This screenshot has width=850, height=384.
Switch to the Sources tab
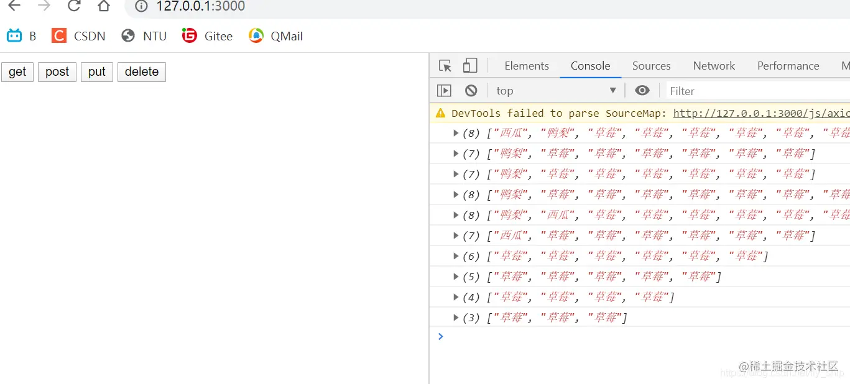(x=651, y=66)
